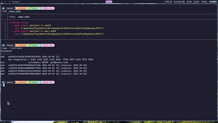Viewport: 218px width, 123px height.
Task: Click the age key string on line 3
Action: [x=62, y=28]
